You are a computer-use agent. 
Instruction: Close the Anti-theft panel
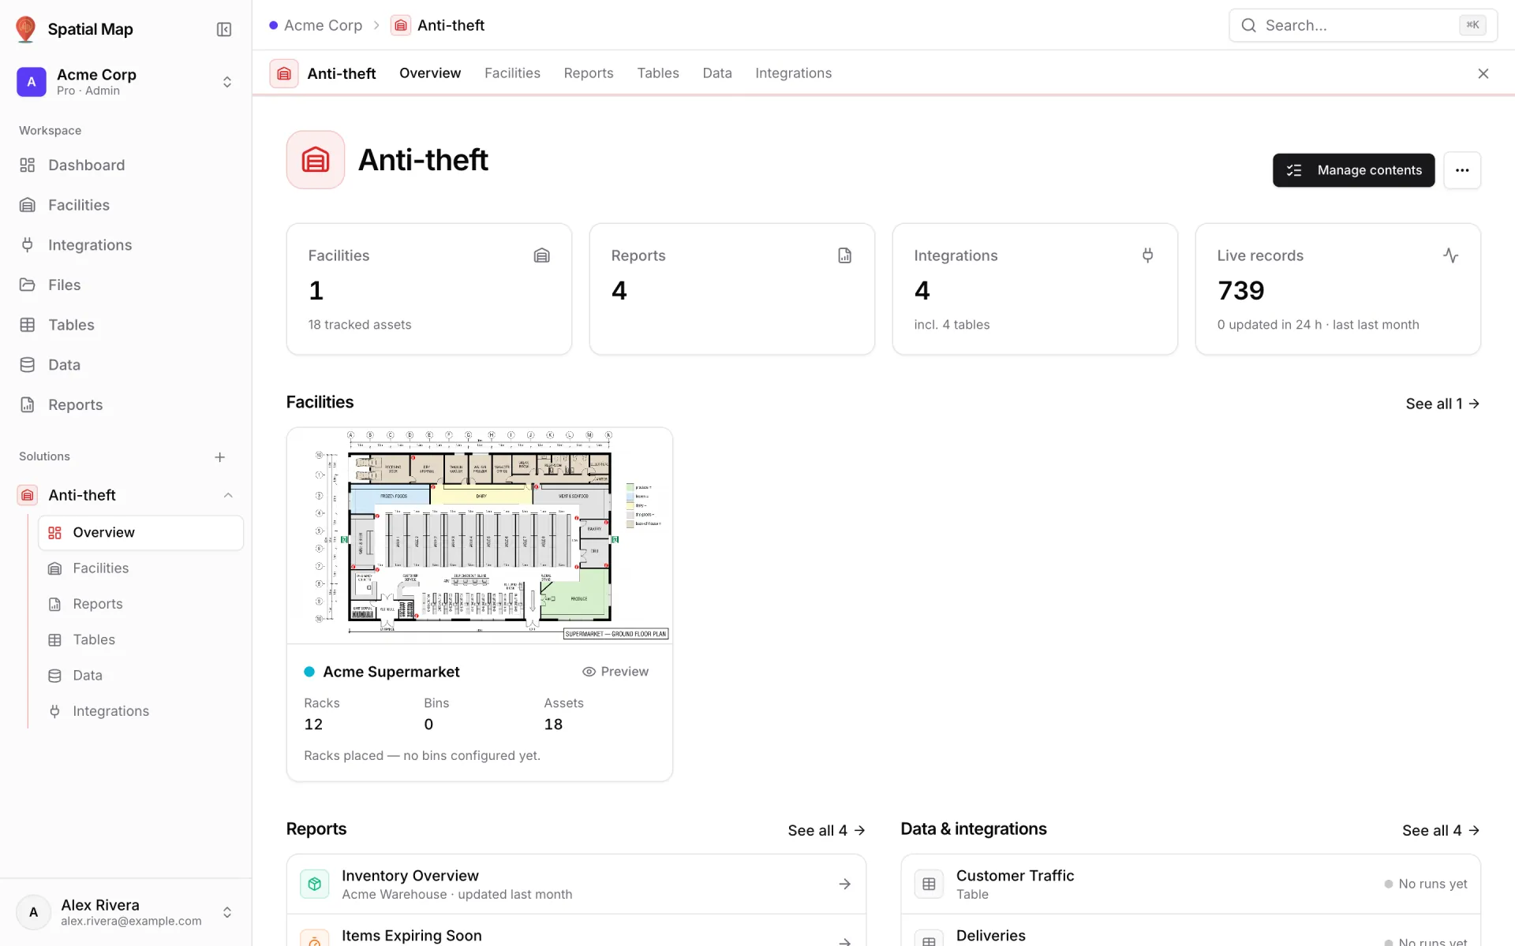pyautogui.click(x=1483, y=73)
